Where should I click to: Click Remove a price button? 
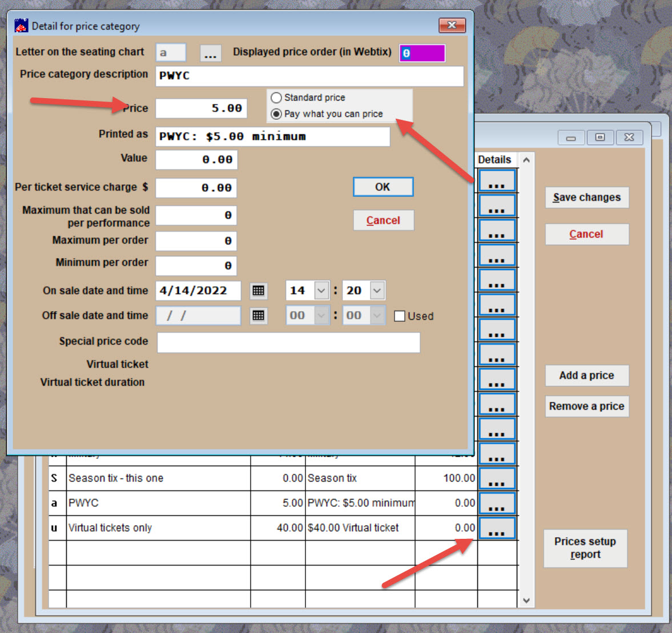(x=587, y=406)
